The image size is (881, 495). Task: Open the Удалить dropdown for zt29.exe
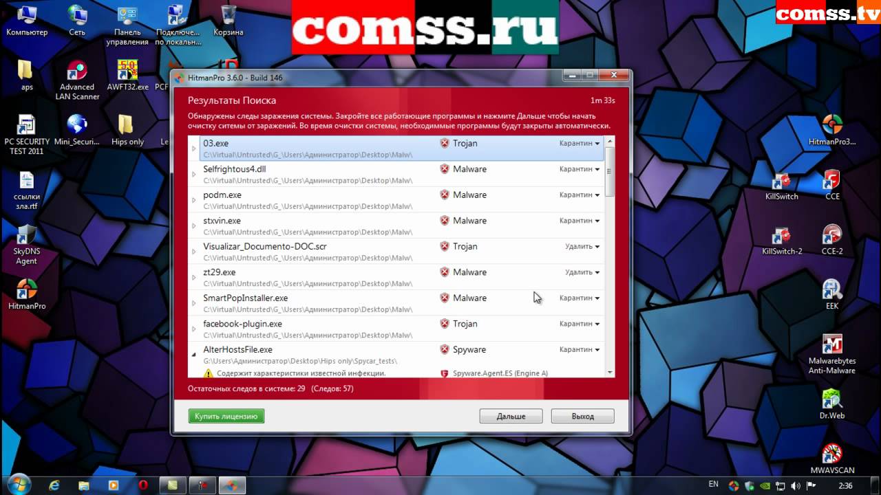582,272
